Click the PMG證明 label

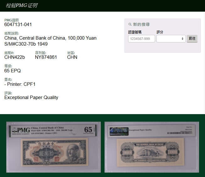(x=12, y=20)
